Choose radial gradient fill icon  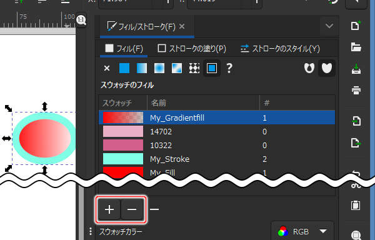[x=159, y=68]
